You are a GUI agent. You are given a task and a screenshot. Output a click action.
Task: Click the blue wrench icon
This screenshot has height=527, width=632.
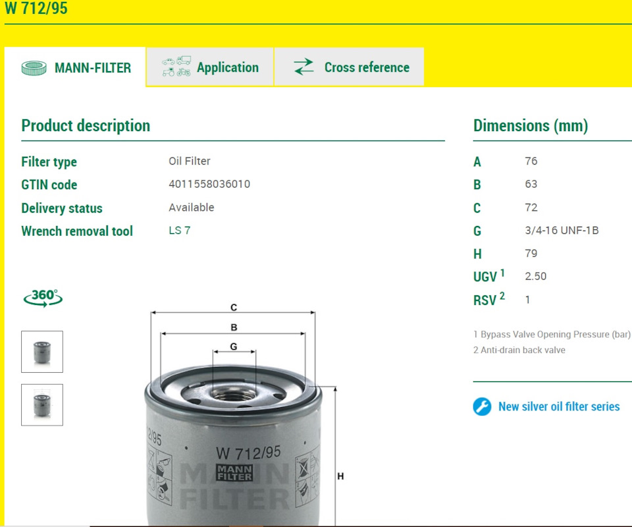pos(482,406)
